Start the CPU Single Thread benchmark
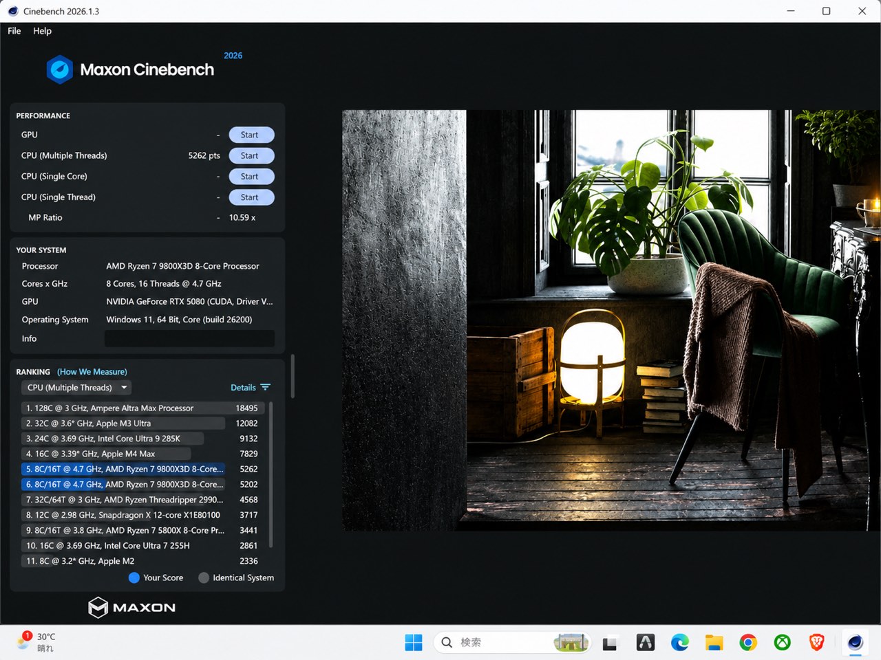This screenshot has width=881, height=660. (251, 197)
